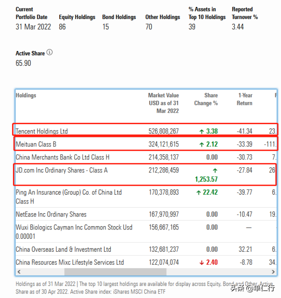Click Meituan share change 2.12
The image size is (281, 298).
coord(208,144)
